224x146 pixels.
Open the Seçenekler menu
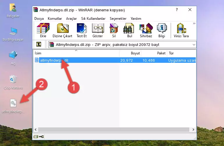coord(118,19)
